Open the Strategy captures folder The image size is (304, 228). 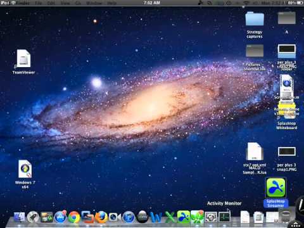pos(255,19)
